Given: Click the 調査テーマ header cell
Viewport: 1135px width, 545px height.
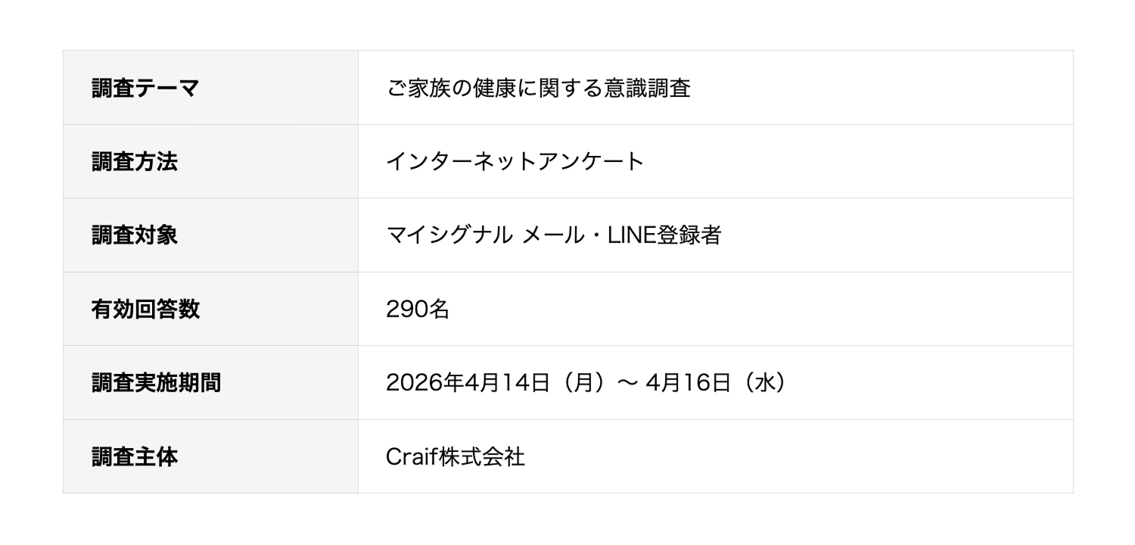Looking at the screenshot, I should (x=145, y=89).
